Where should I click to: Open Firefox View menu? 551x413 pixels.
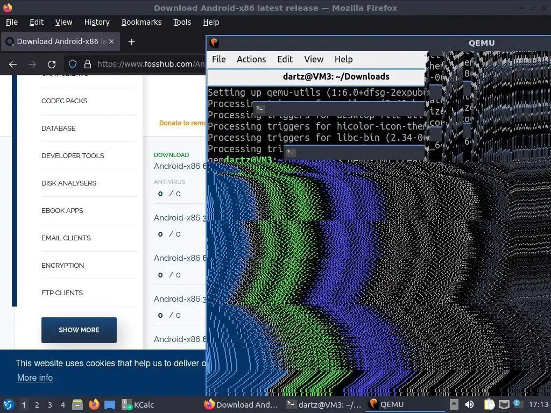[x=63, y=22]
